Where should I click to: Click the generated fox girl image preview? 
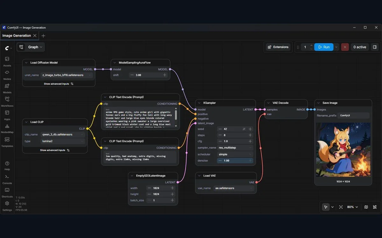point(343,150)
